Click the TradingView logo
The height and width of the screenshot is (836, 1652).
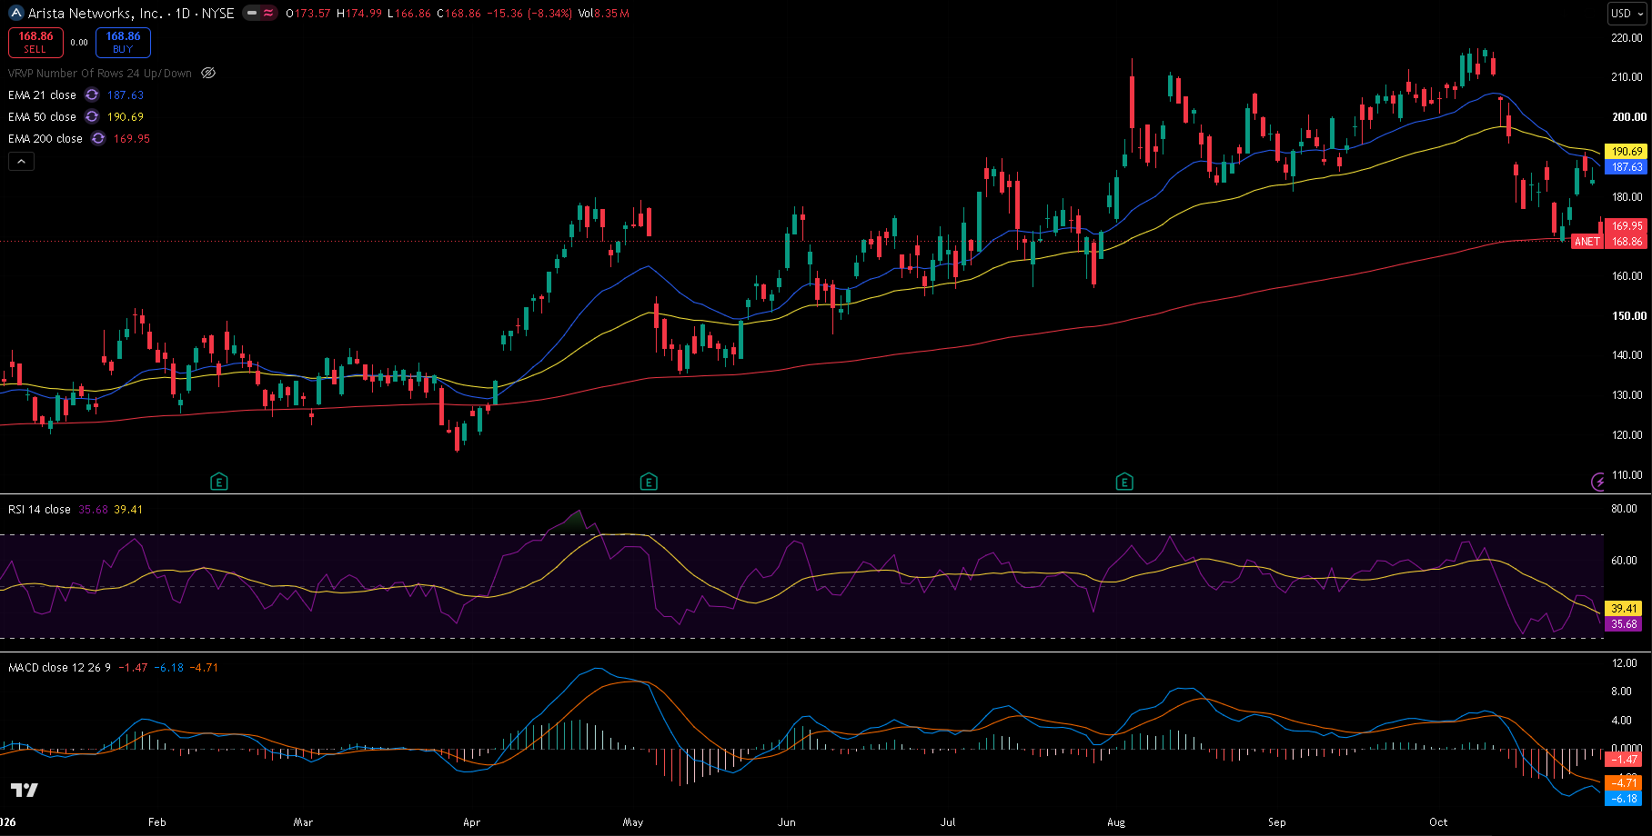click(x=25, y=790)
